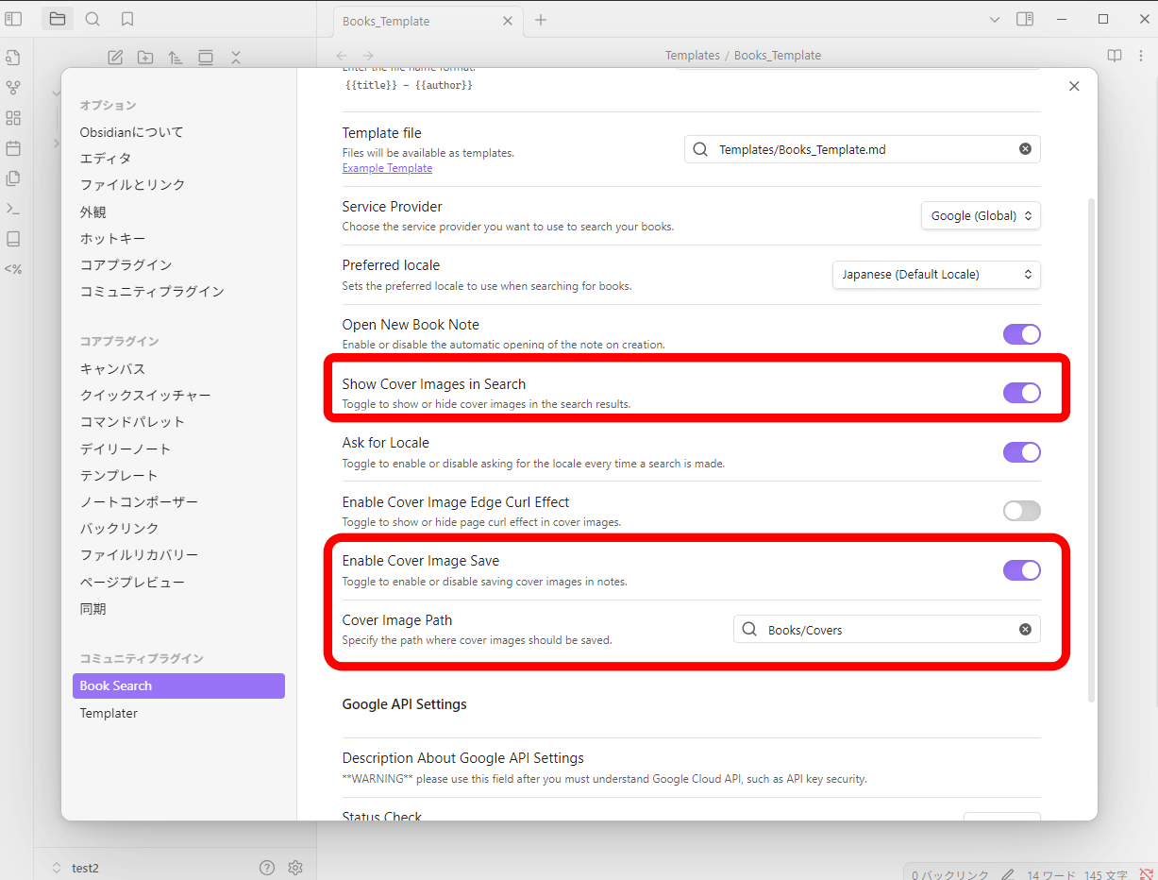This screenshot has width=1158, height=880.
Task: Toggle Show Cover Images in Search
Action: click(1021, 393)
